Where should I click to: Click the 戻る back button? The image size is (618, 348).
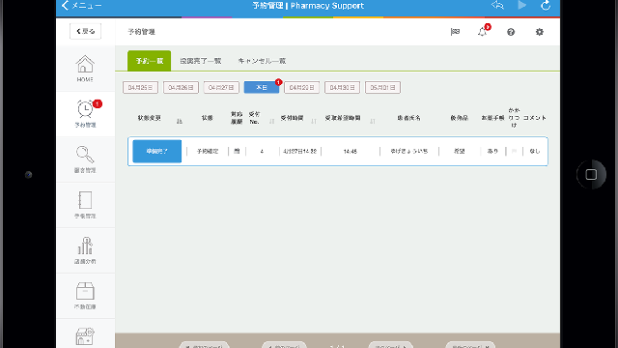click(x=86, y=31)
